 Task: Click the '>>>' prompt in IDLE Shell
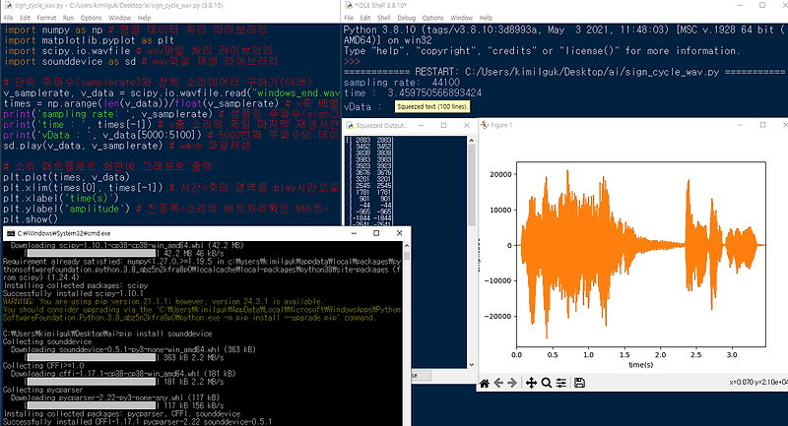click(352, 61)
